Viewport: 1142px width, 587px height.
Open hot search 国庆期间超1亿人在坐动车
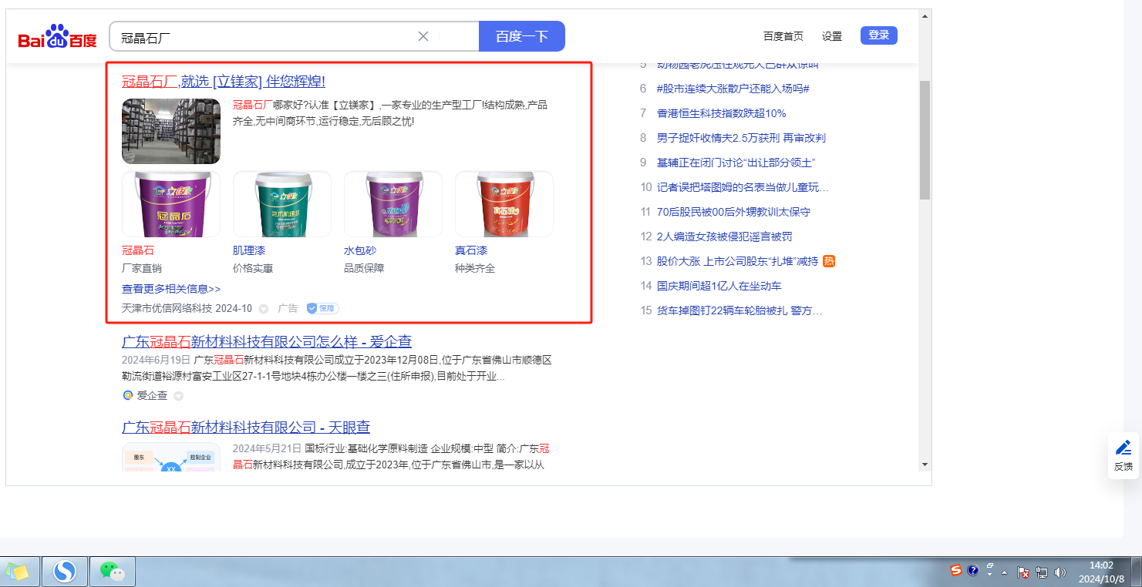pyautogui.click(x=719, y=286)
